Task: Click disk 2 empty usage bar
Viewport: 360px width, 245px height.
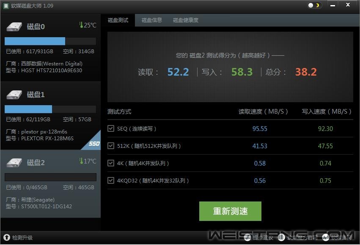Action: (50, 177)
